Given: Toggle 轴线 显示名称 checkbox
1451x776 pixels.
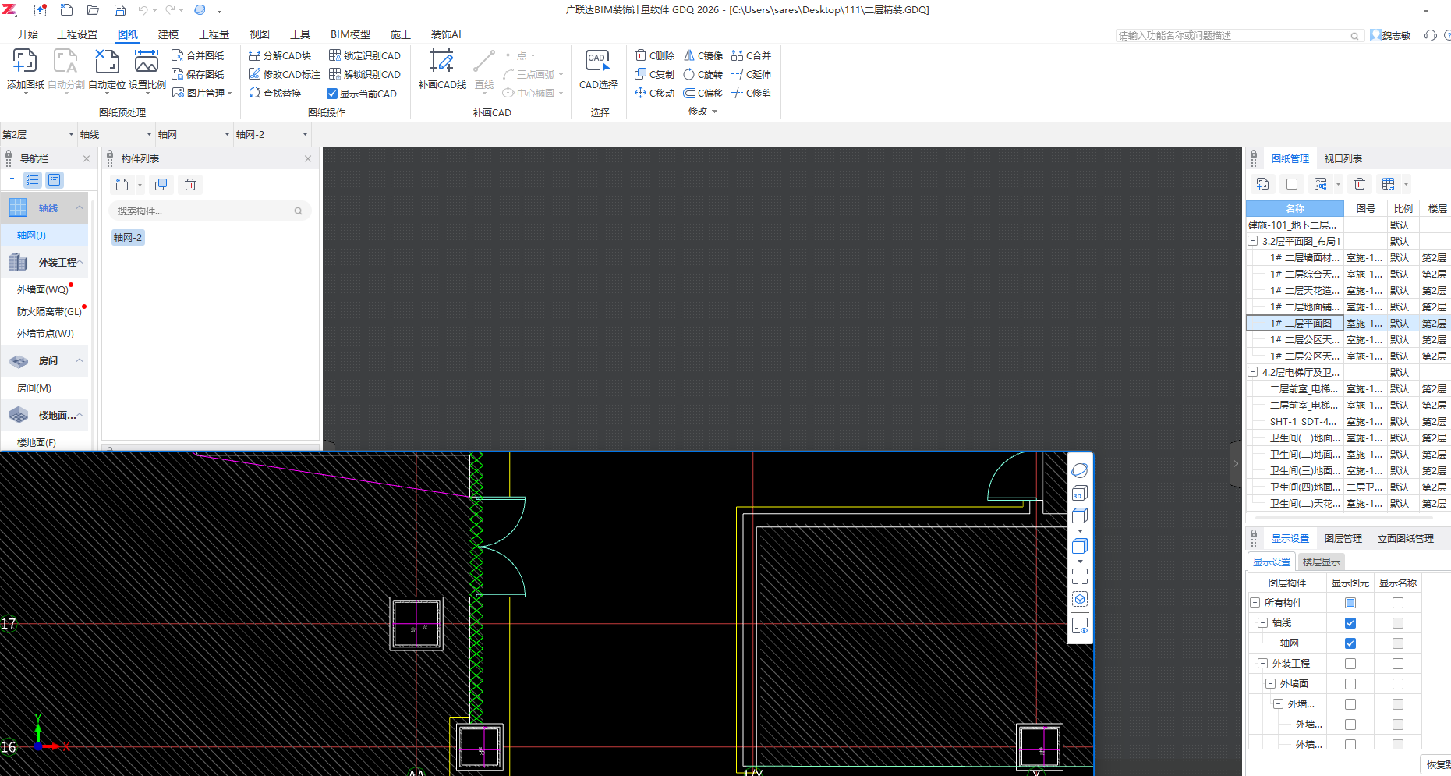Looking at the screenshot, I should [x=1398, y=623].
